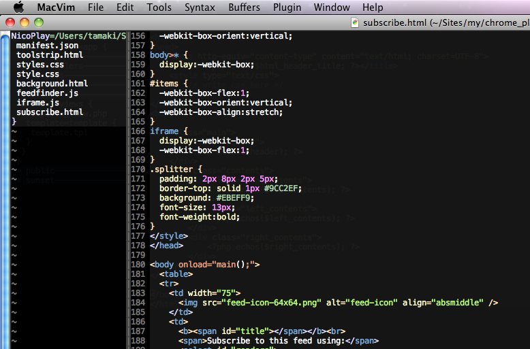Click the align="absmiddle" attribute
The width and height of the screenshot is (530, 349).
tap(443, 303)
